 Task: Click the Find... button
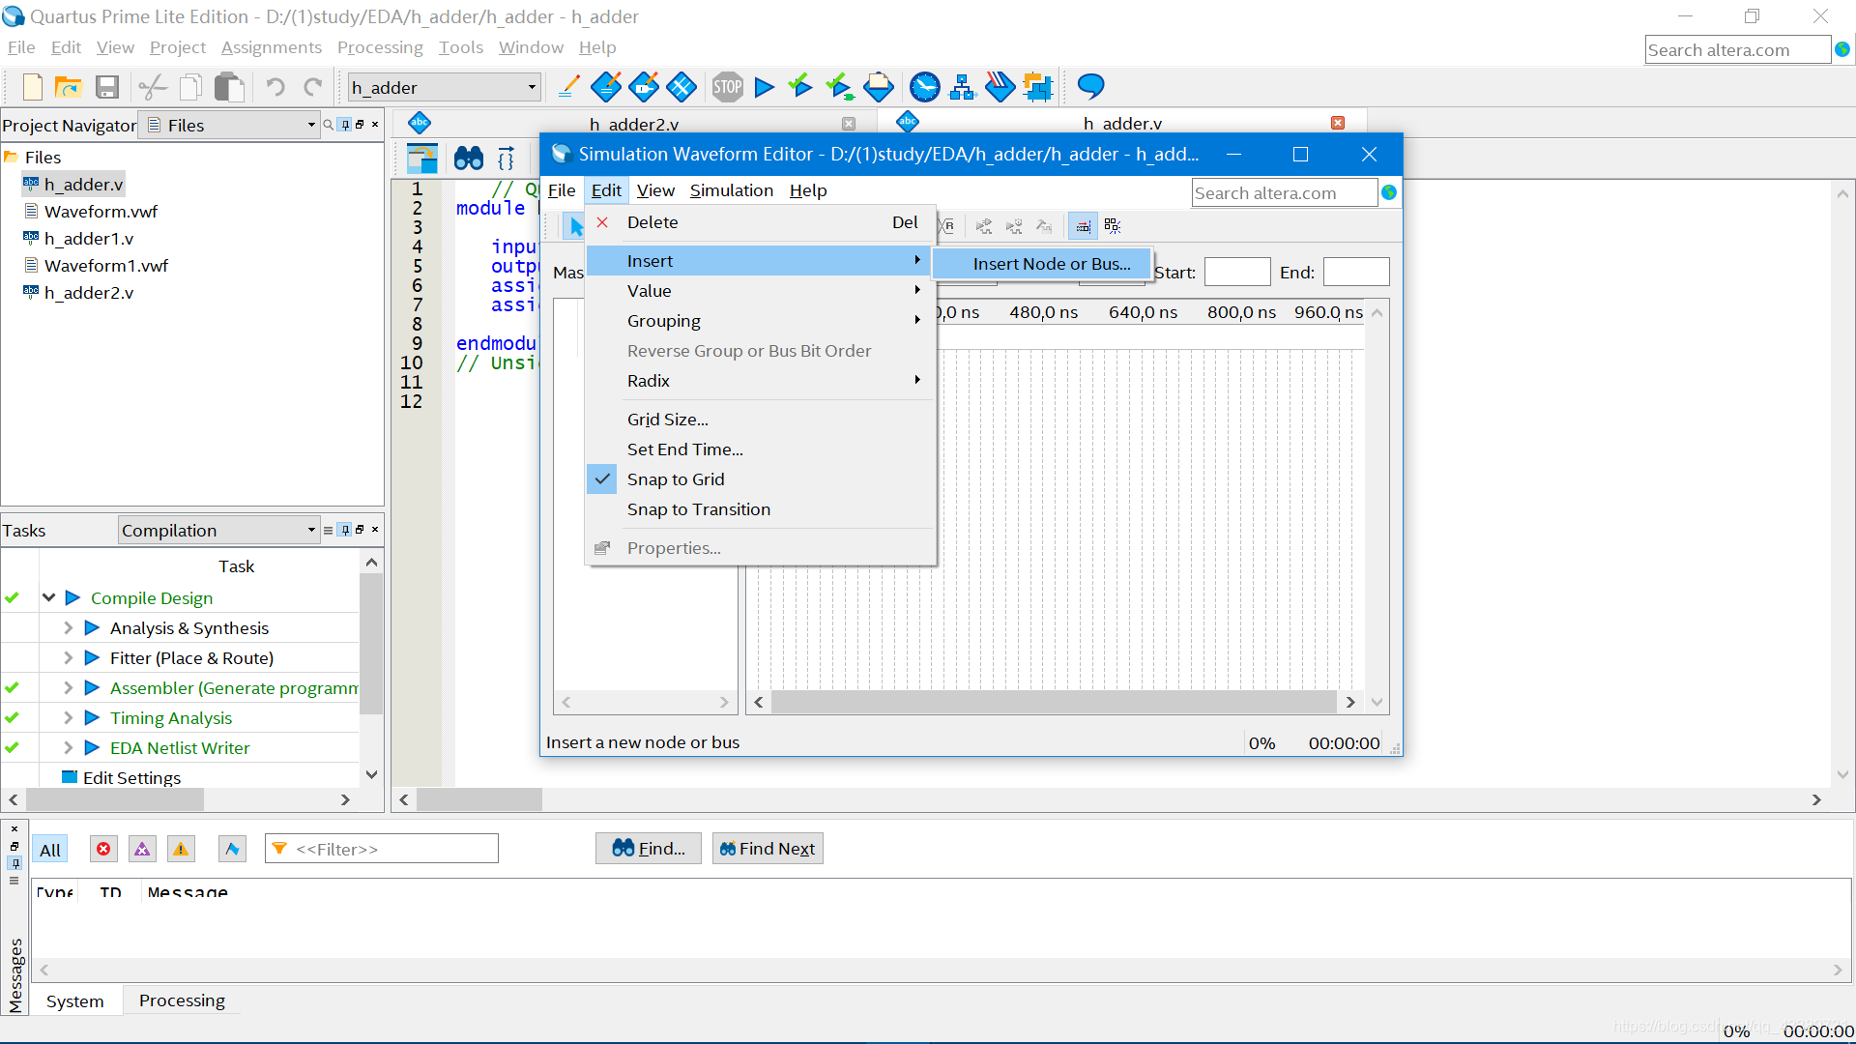click(x=649, y=848)
